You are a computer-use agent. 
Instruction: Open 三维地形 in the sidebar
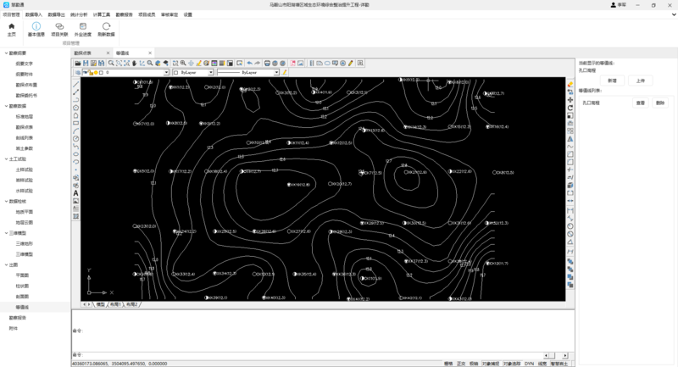25,244
